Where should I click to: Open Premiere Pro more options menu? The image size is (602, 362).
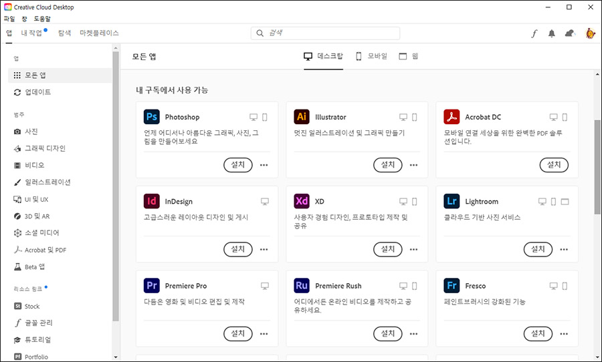(x=264, y=334)
